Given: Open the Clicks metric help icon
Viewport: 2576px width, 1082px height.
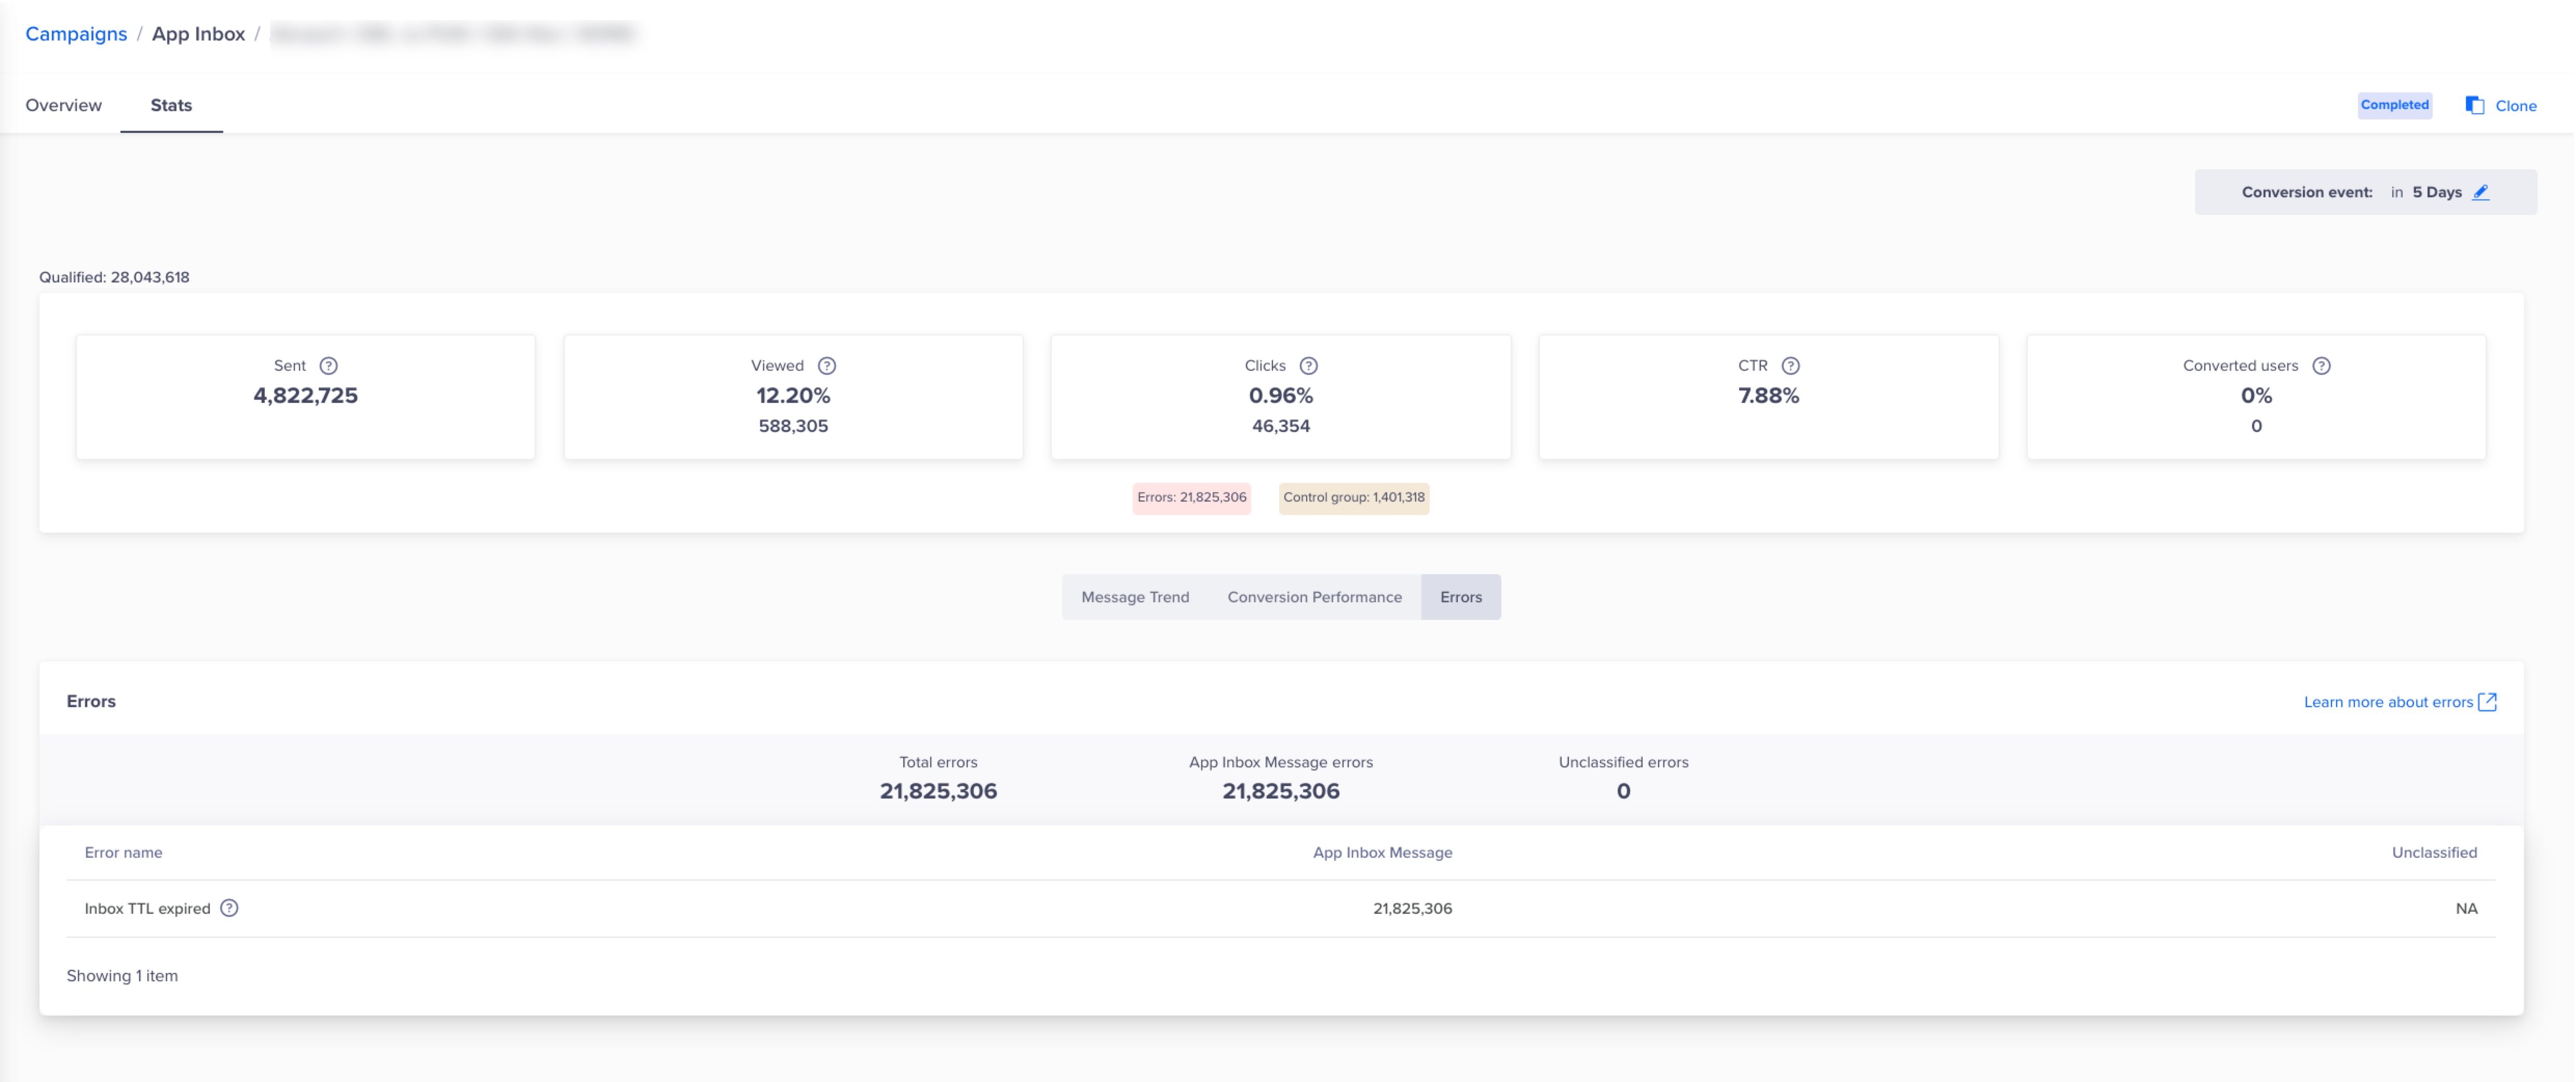Looking at the screenshot, I should (x=1308, y=366).
